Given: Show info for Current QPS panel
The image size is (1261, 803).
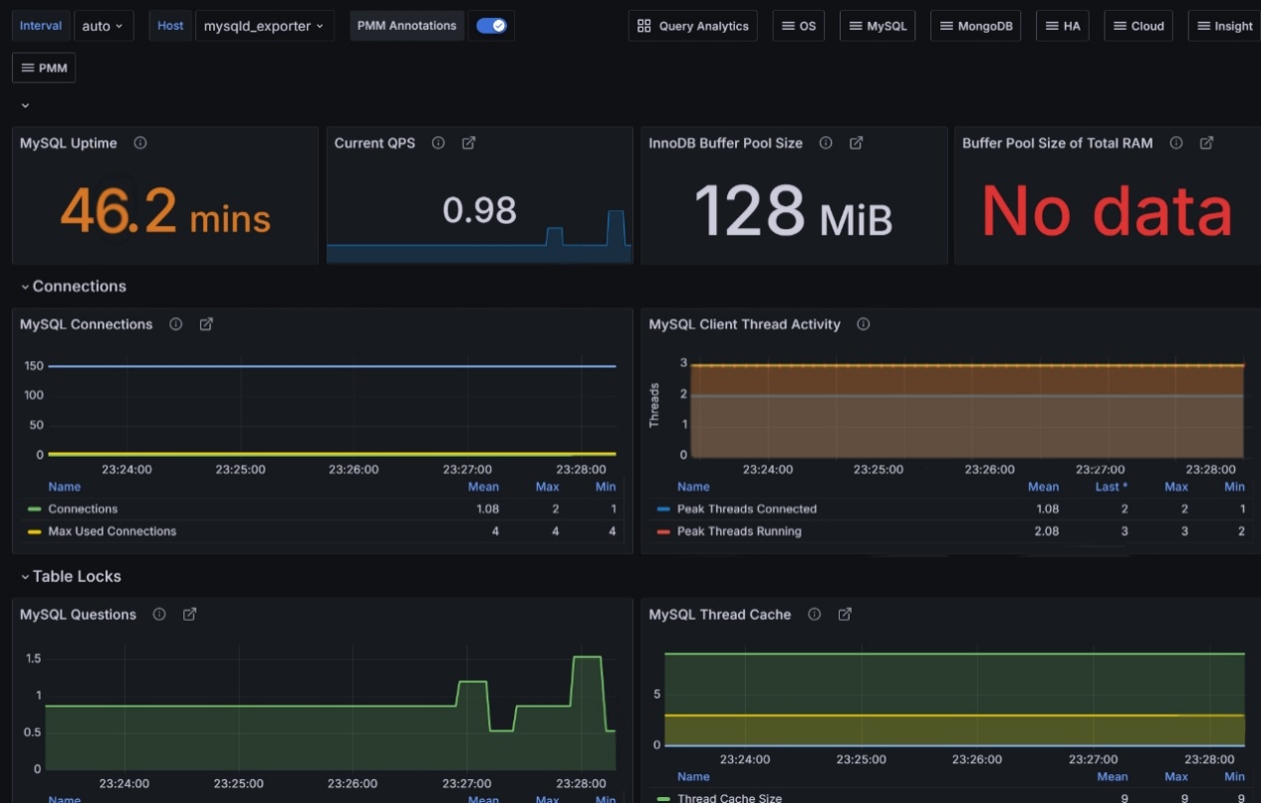Looking at the screenshot, I should coord(438,143).
